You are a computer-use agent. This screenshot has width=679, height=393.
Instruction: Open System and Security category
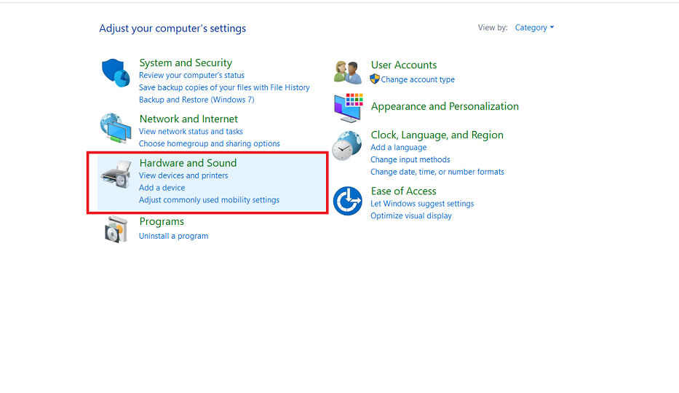(x=186, y=63)
